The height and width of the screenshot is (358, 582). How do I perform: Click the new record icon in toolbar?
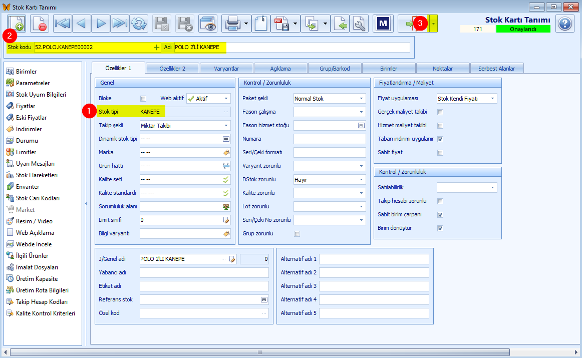[x=17, y=24]
